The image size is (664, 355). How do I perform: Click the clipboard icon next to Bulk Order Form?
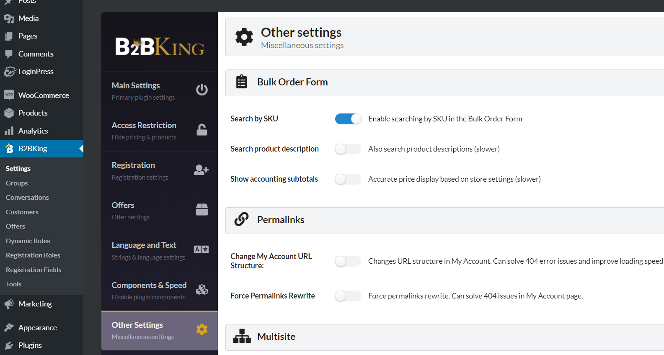click(242, 82)
